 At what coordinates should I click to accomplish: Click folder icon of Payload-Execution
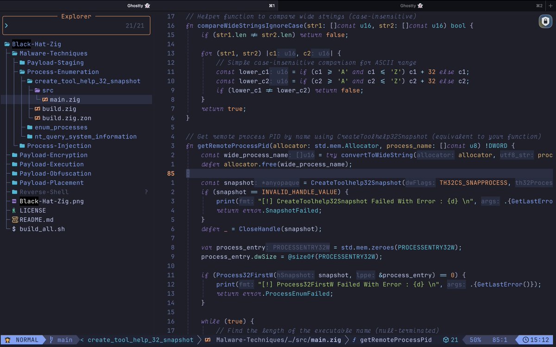[15, 164]
